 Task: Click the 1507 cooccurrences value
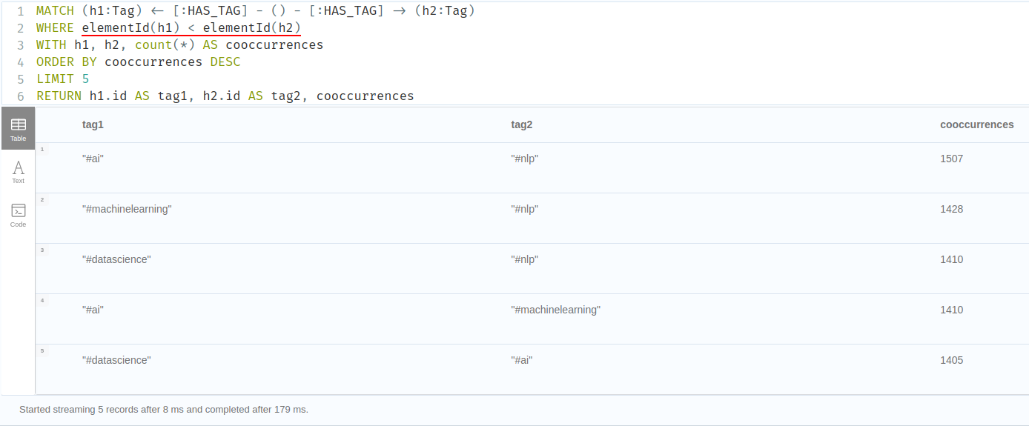951,159
